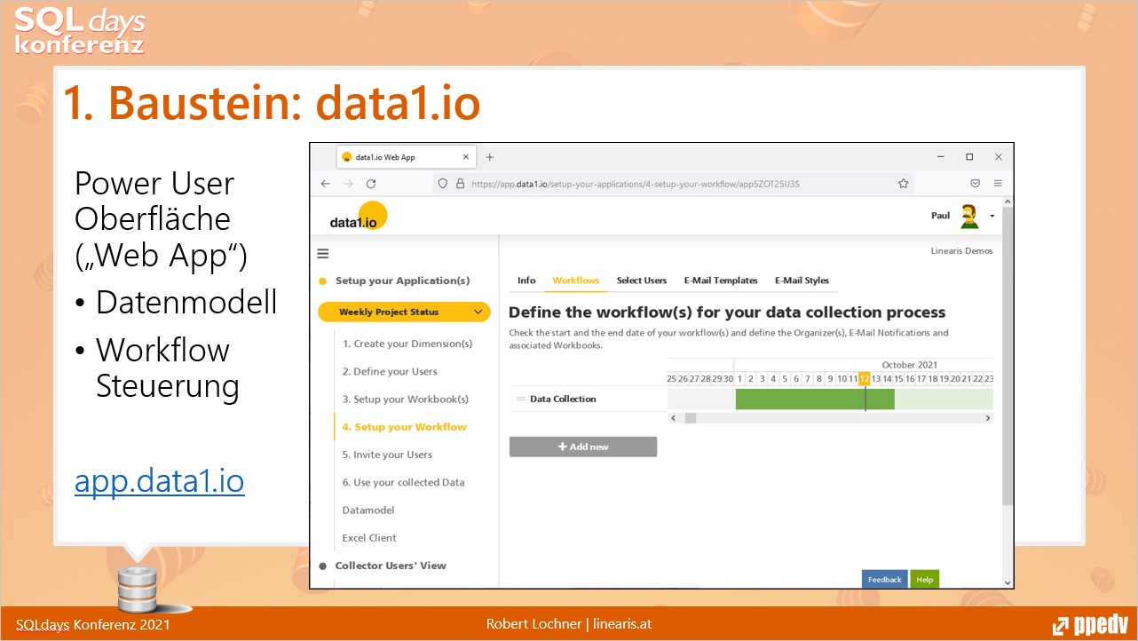
Task: Switch to the Select Users tab
Action: tap(641, 280)
